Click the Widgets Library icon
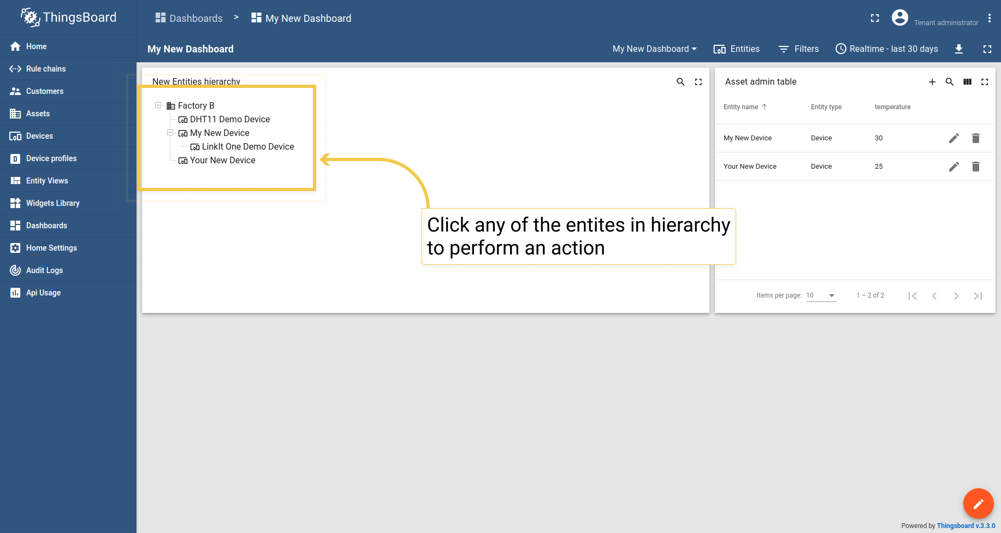 click(x=15, y=203)
